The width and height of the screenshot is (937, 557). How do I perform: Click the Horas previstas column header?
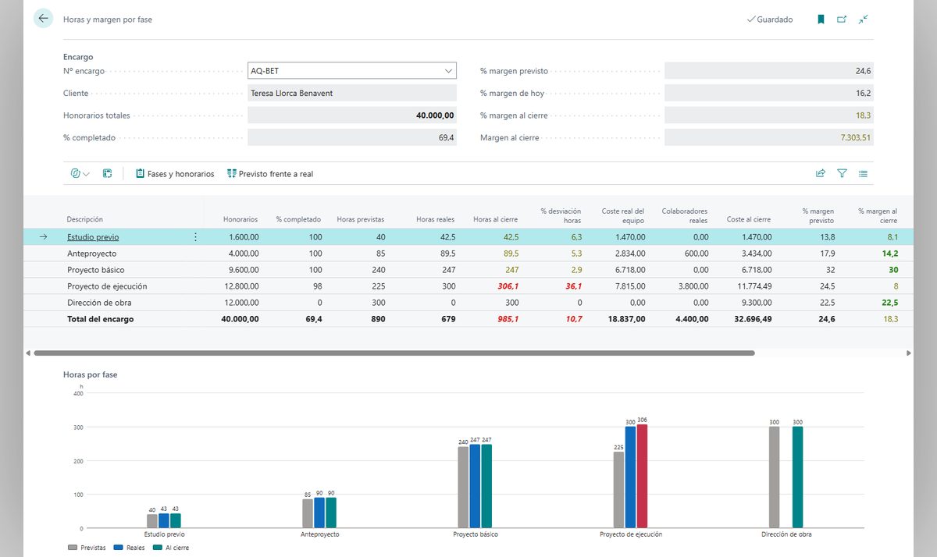361,219
